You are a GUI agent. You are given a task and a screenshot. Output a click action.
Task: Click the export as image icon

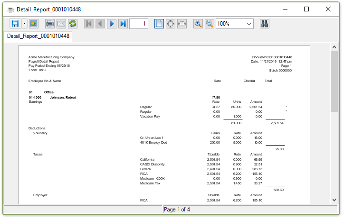(34, 24)
